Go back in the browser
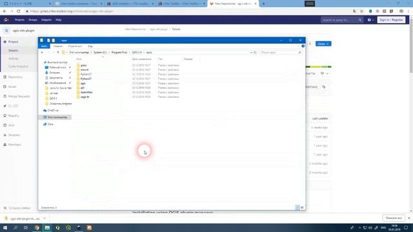413x232 pixels. pyautogui.click(x=5, y=12)
